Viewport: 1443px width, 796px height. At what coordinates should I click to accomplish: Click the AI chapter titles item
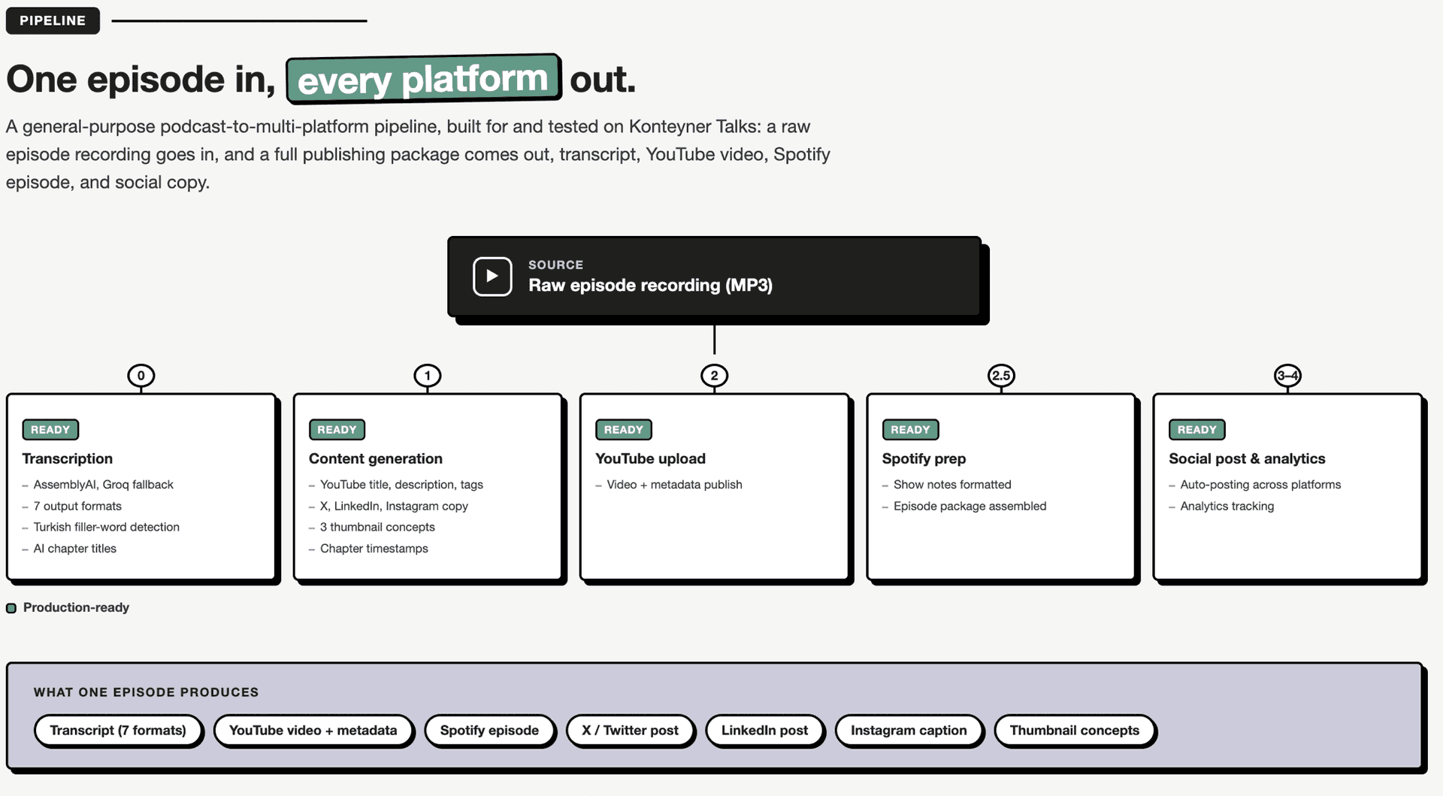74,549
